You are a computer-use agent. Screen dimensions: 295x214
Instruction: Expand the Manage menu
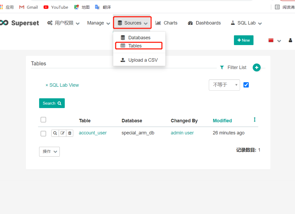click(99, 23)
